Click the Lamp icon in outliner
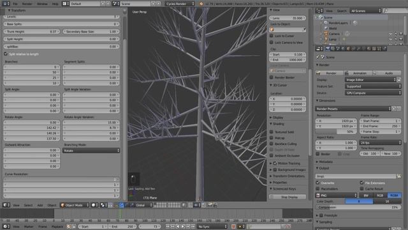408x230 pixels. coord(326,40)
